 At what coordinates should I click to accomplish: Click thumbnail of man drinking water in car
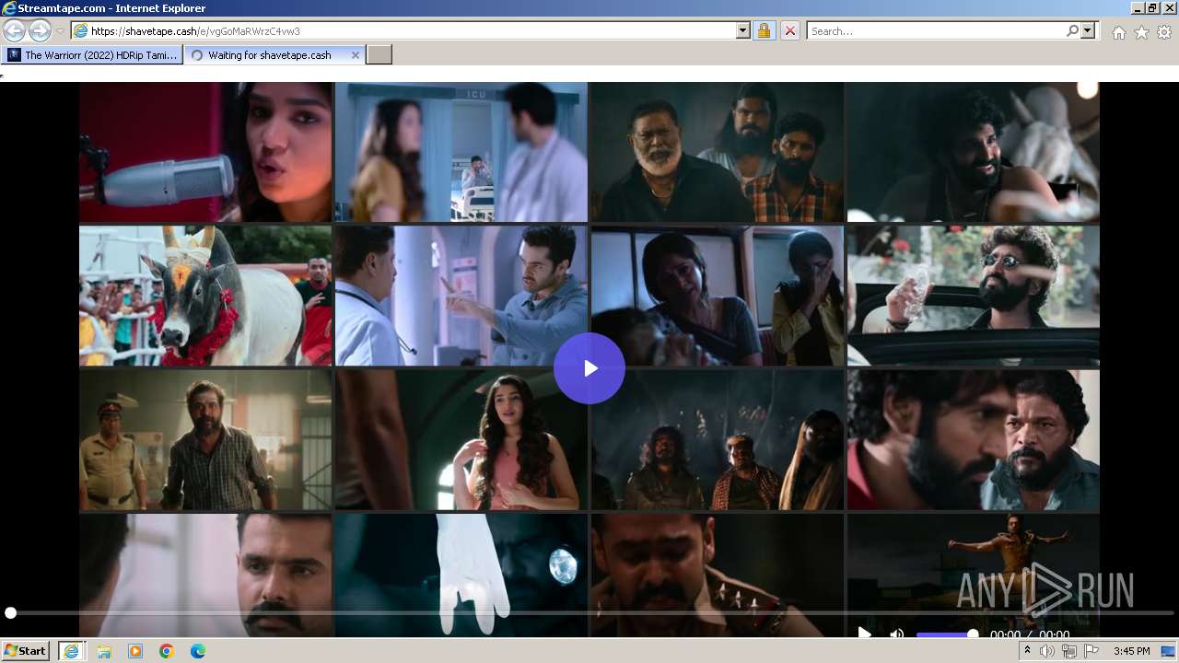click(x=973, y=296)
